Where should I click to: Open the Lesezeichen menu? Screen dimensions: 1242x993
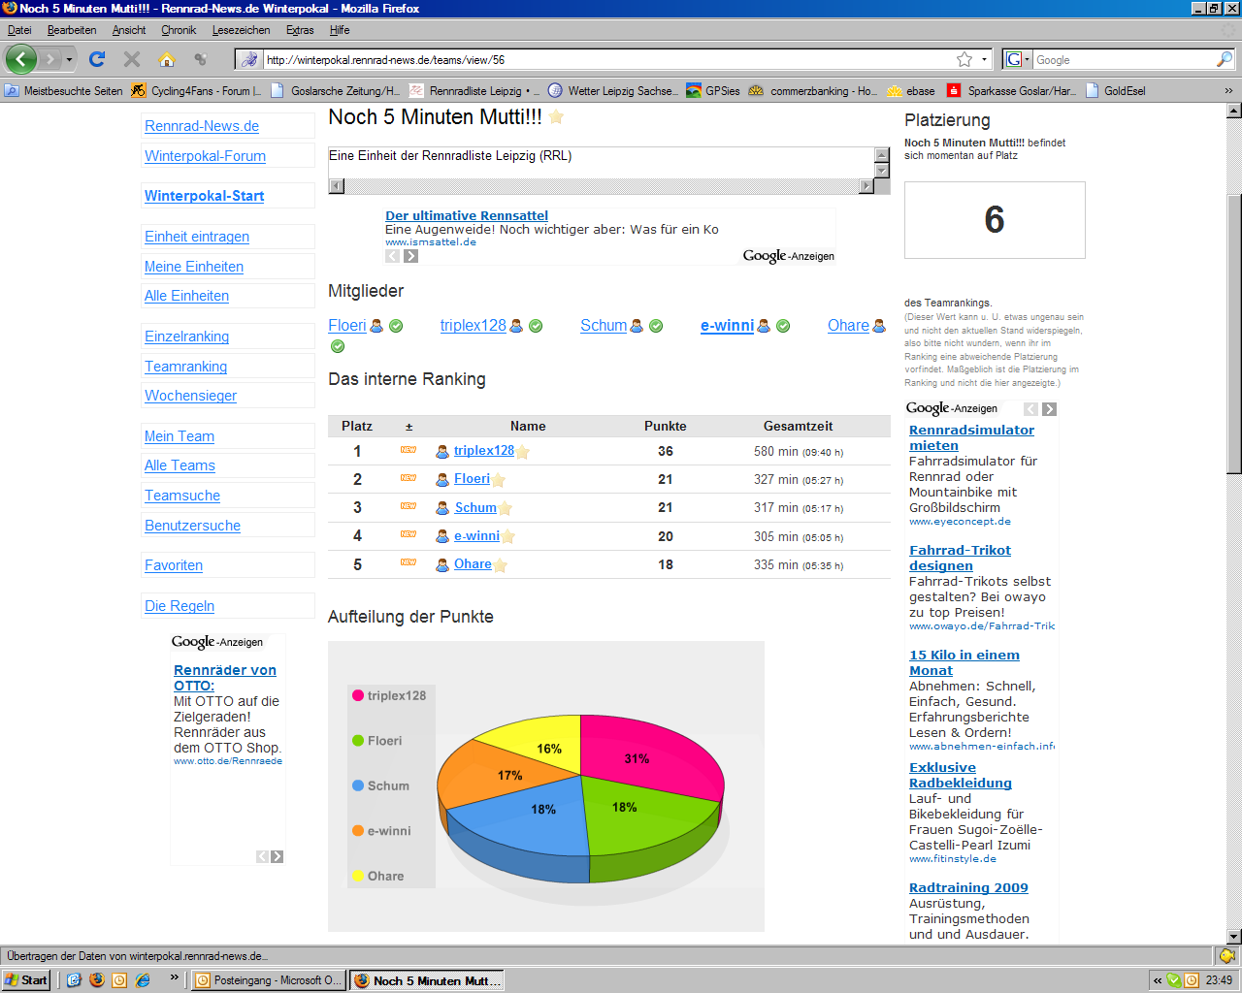pyautogui.click(x=241, y=30)
